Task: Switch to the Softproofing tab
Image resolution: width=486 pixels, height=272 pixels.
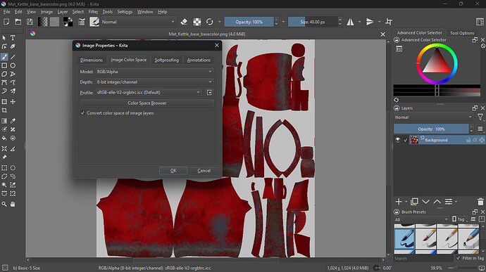Action: 166,60
